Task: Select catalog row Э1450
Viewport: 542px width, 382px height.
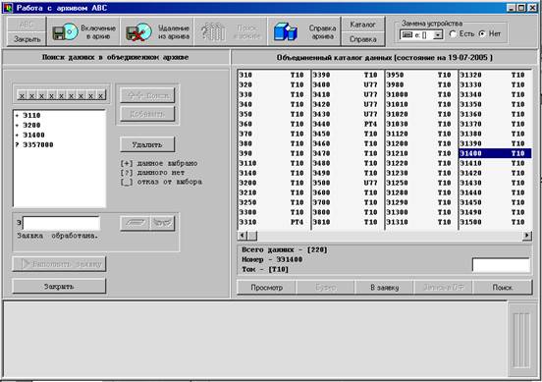Action: coord(495,202)
